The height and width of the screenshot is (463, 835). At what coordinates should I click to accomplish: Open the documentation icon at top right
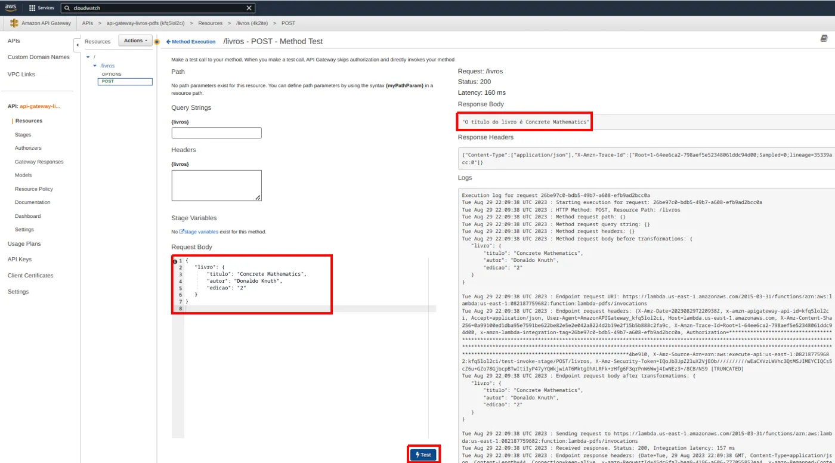pyautogui.click(x=824, y=38)
